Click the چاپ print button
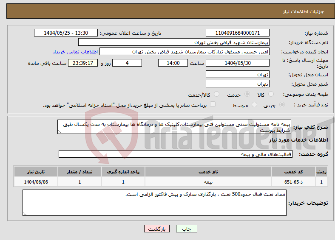Viewport: 335px width, 240px height. 187,229
